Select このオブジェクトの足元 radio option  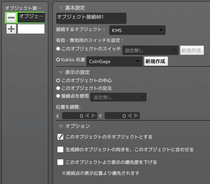pos(58,88)
